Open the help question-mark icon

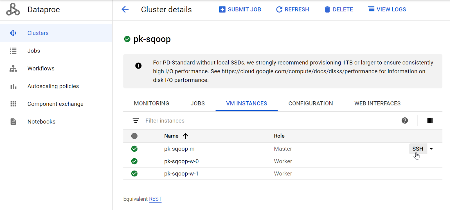click(405, 120)
